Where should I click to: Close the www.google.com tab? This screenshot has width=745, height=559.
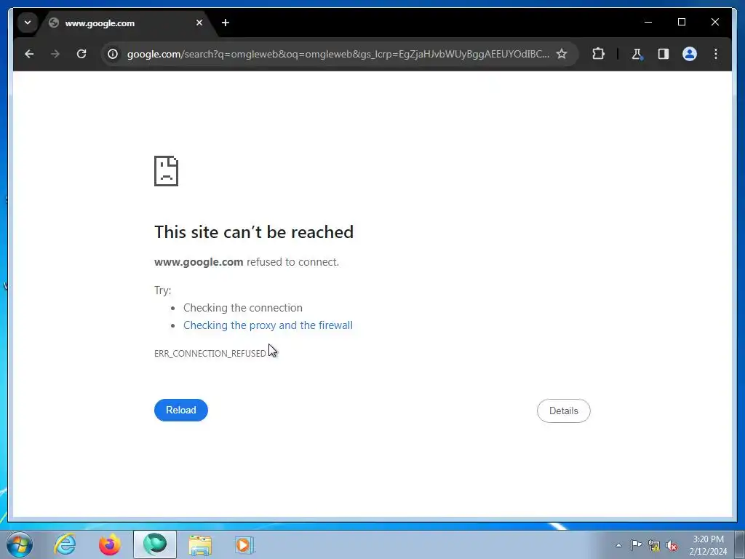coord(199,23)
